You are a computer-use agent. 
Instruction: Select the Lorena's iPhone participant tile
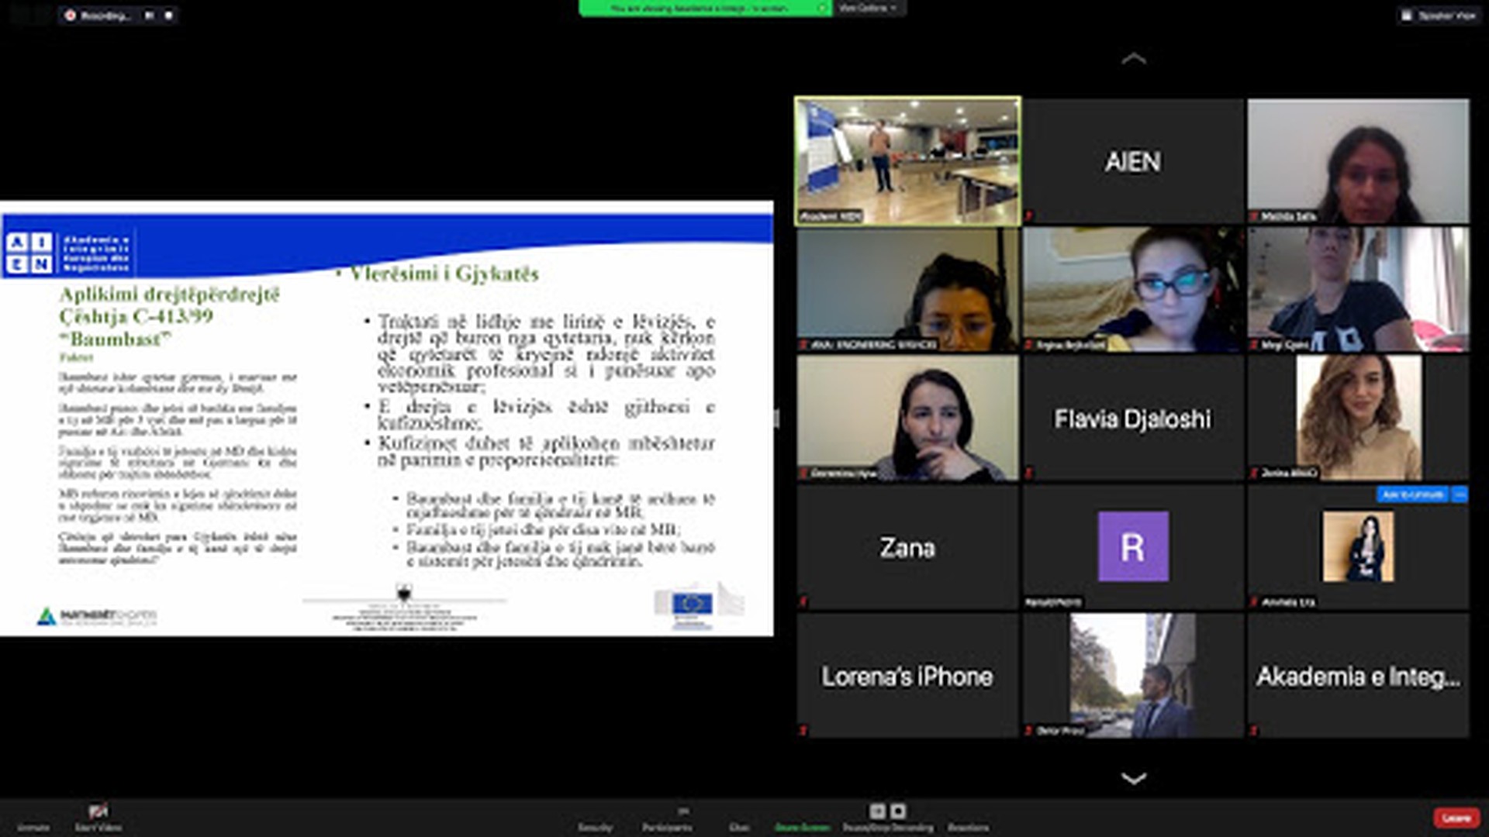coord(907,676)
